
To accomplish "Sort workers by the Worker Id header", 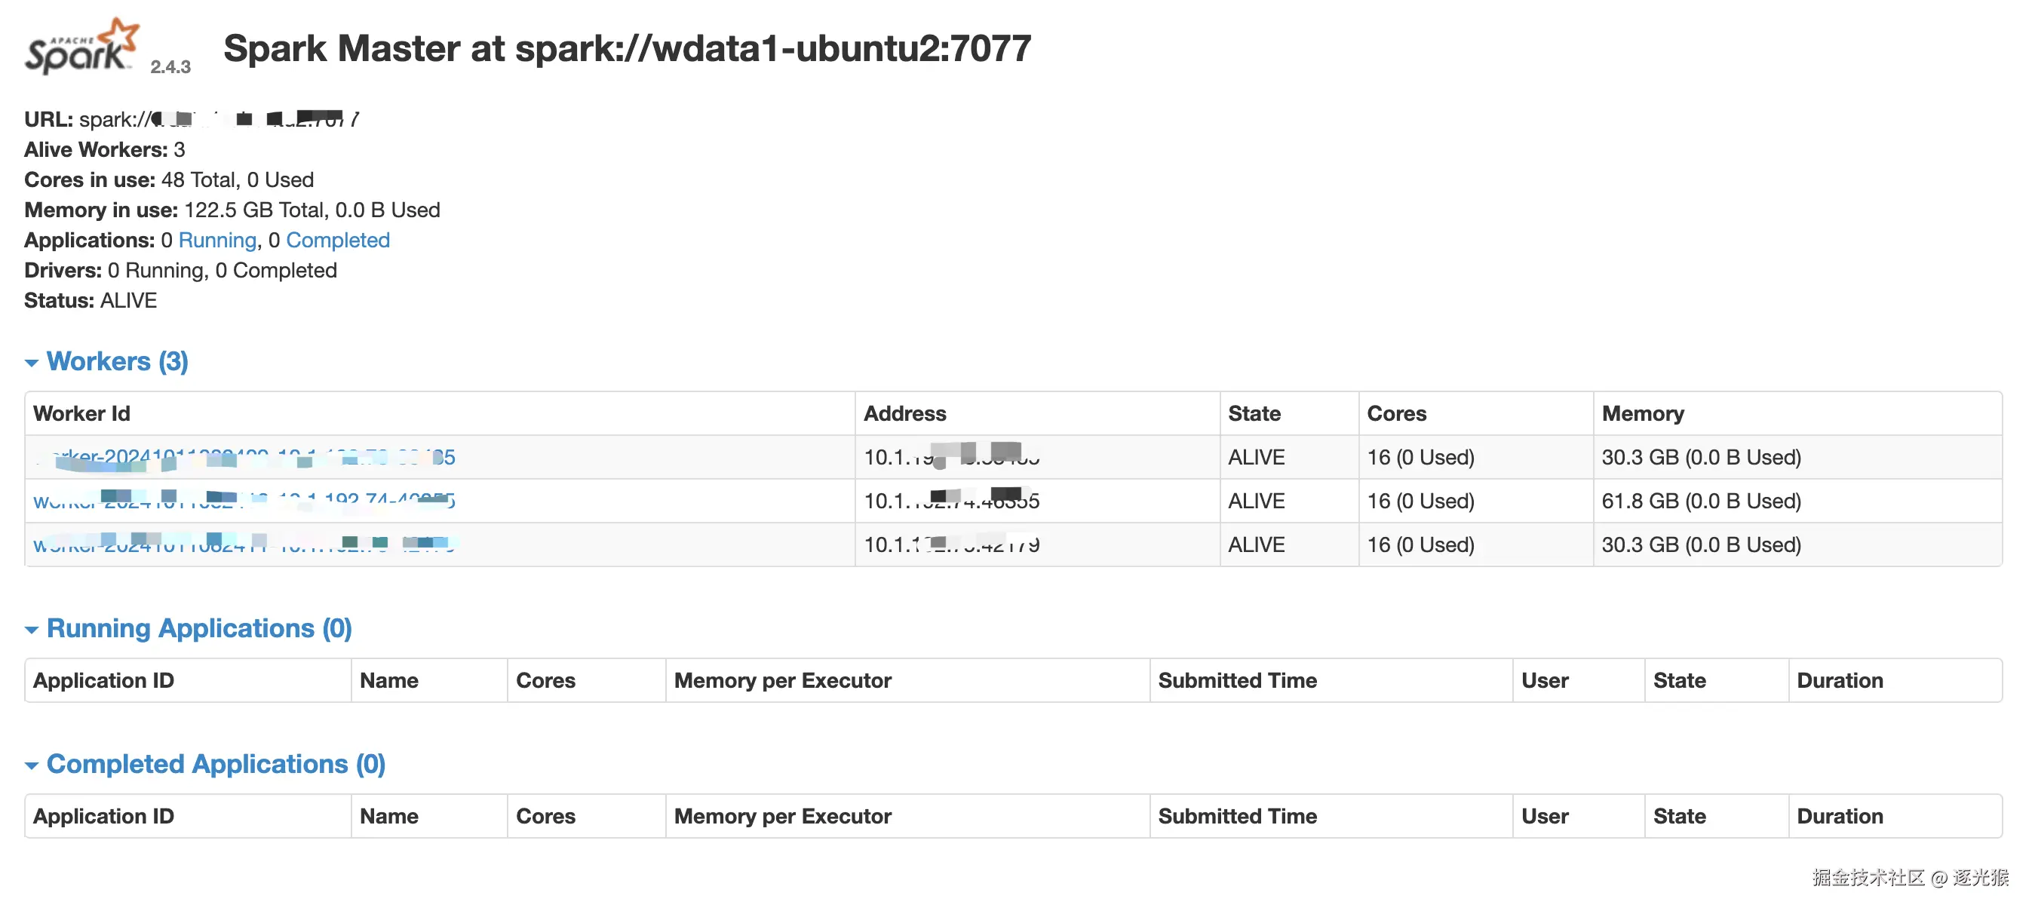I will pos(81,413).
